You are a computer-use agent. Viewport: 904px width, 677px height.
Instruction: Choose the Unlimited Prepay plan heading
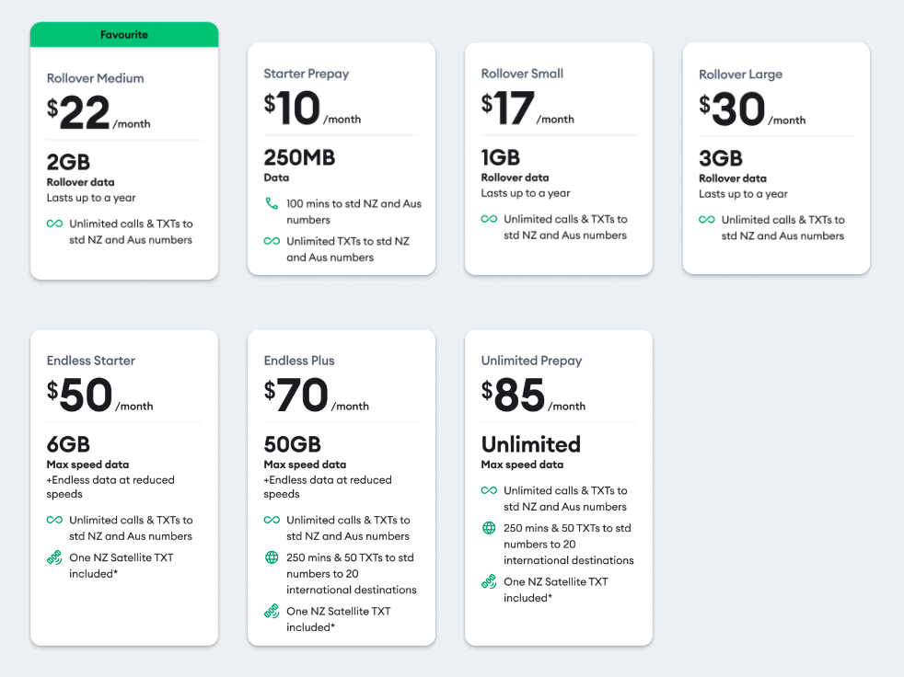point(531,361)
